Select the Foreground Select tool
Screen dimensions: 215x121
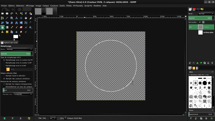click(x=30, y=13)
